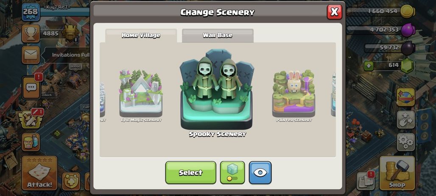Screen dimensions: 436x196
Task: Open the mail inbox envelope icon
Action: coord(31,55)
